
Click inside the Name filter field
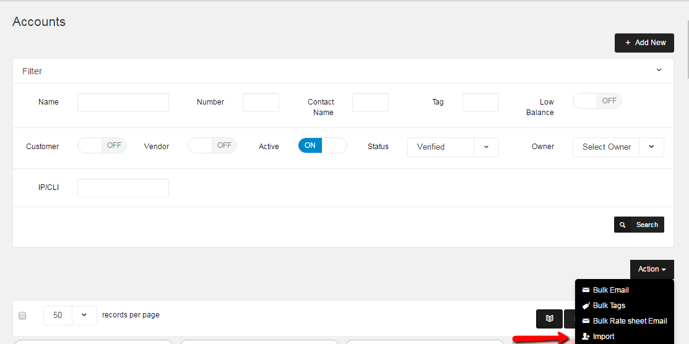123,103
